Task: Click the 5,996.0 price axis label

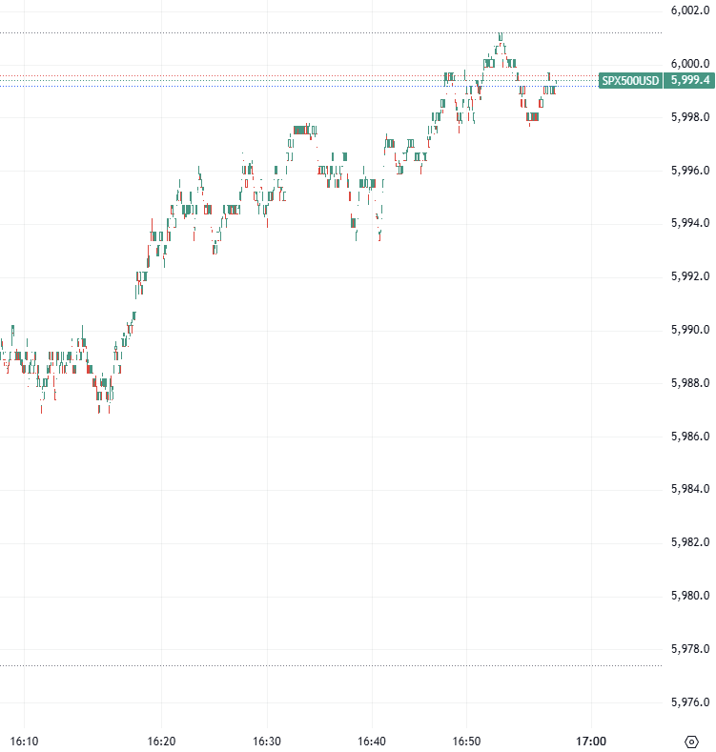Action: 690,171
